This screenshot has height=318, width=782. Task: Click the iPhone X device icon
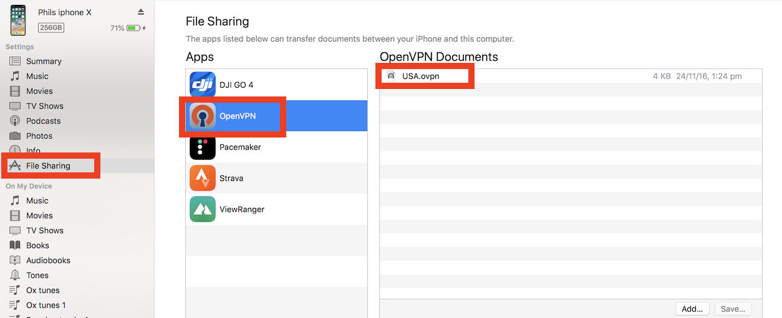(x=18, y=20)
